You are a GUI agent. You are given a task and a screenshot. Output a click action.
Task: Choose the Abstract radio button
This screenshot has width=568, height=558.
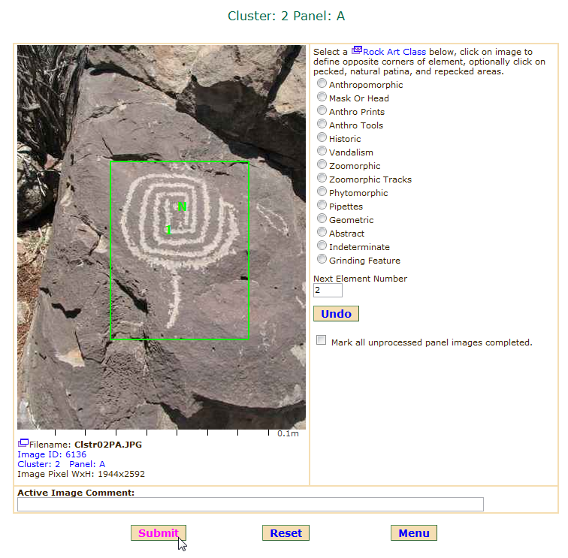coord(322,233)
